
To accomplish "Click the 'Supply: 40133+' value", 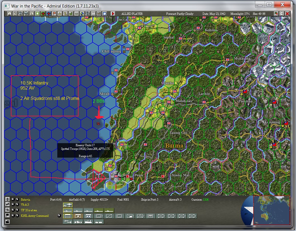I will (x=99, y=199).
